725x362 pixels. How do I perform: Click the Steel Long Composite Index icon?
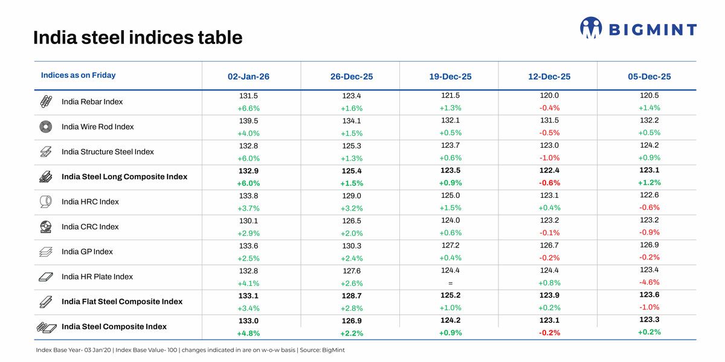point(45,177)
